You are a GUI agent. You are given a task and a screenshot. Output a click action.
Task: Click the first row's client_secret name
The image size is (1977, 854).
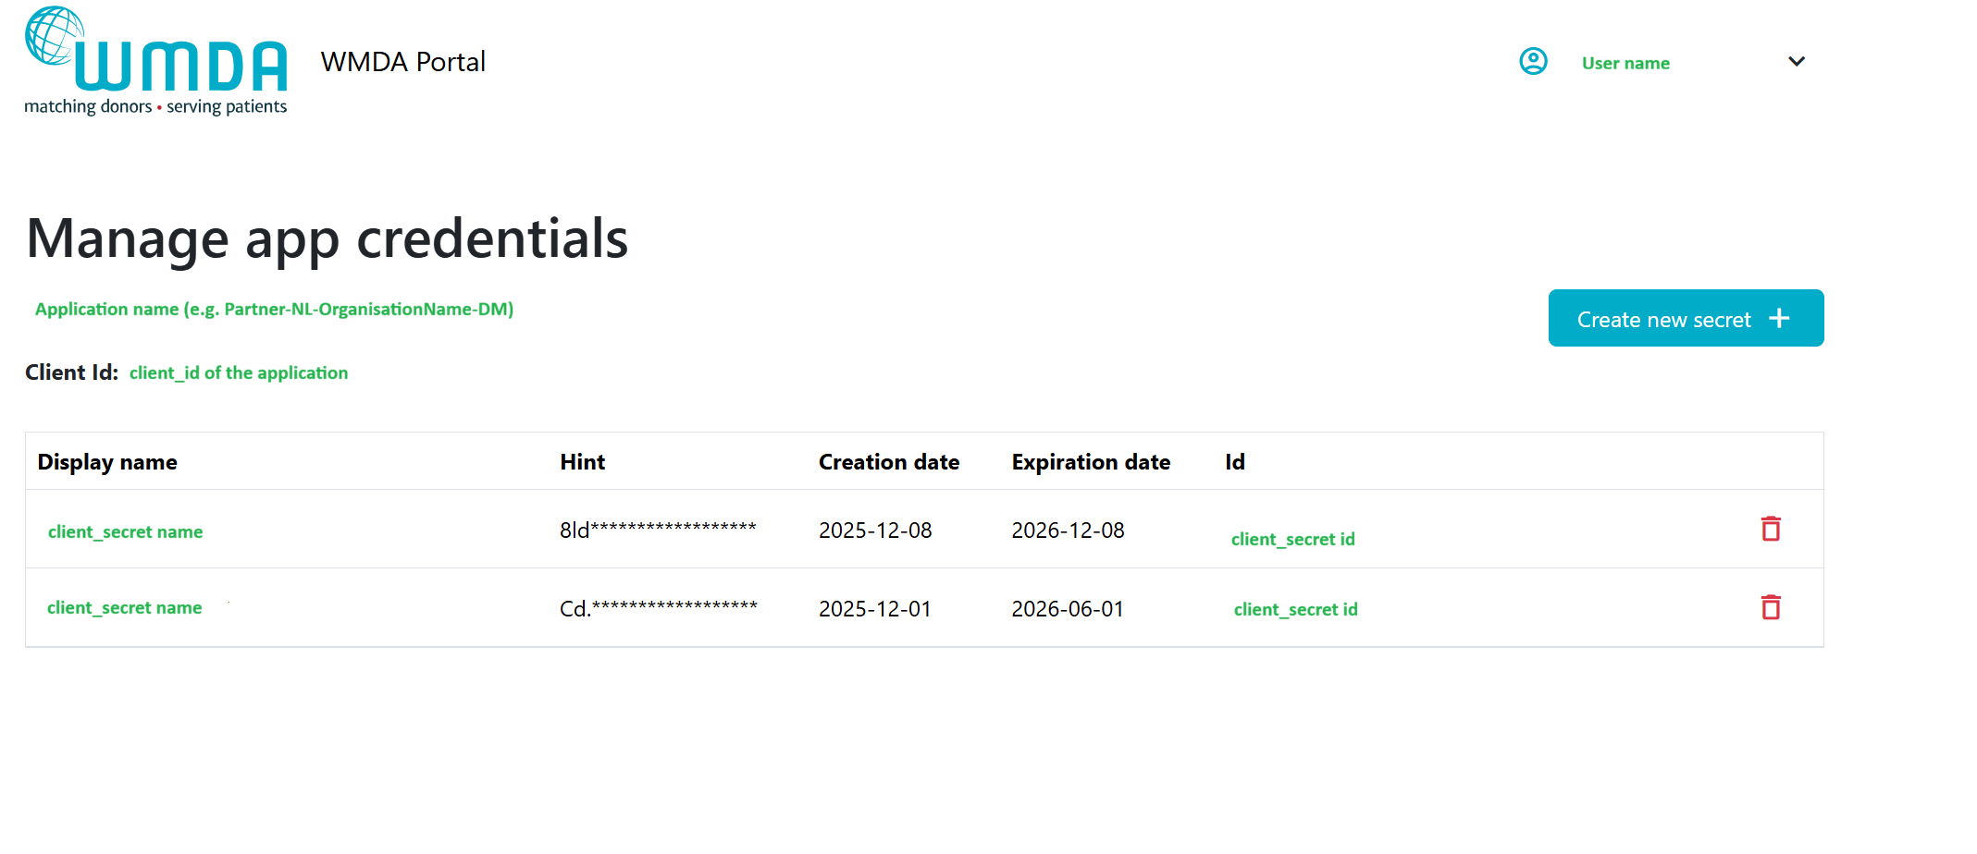[125, 531]
